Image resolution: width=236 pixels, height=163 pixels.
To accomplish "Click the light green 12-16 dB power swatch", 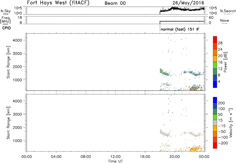I will 215,65.
